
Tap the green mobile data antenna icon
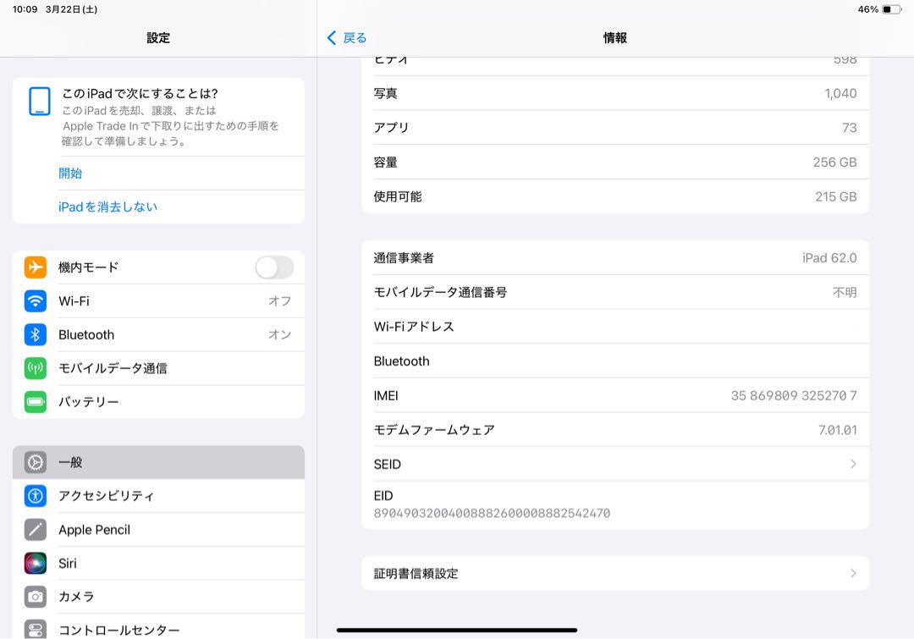[36, 368]
